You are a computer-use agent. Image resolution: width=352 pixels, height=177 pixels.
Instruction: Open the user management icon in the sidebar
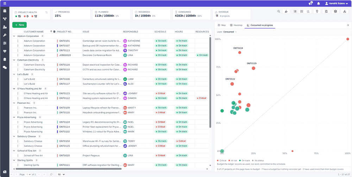5,27
